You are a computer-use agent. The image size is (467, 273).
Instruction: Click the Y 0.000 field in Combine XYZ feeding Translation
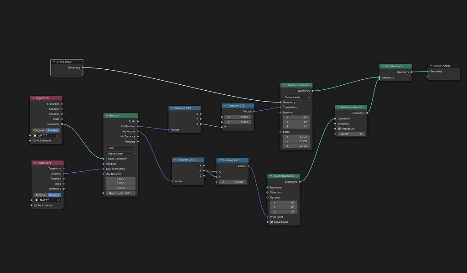[238, 122]
